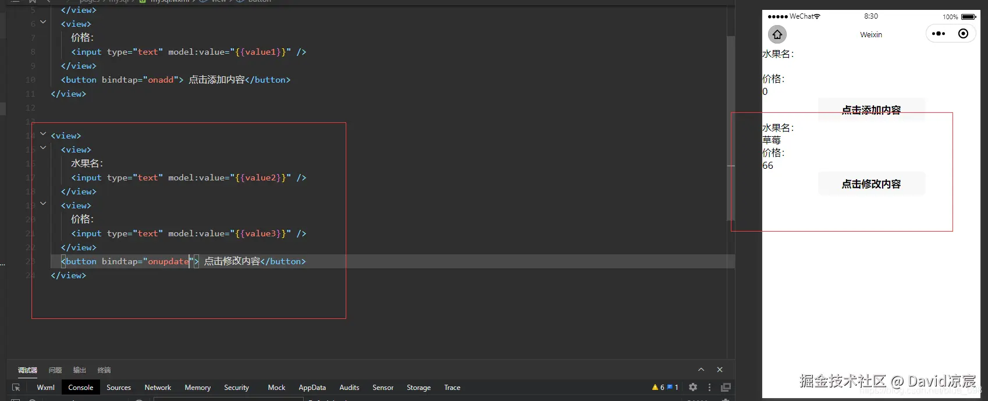This screenshot has height=401, width=988.
Task: Tap the 点击修改内容 button in simulator
Action: (x=871, y=184)
